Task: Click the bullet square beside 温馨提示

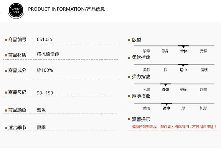Action: coord(129,119)
